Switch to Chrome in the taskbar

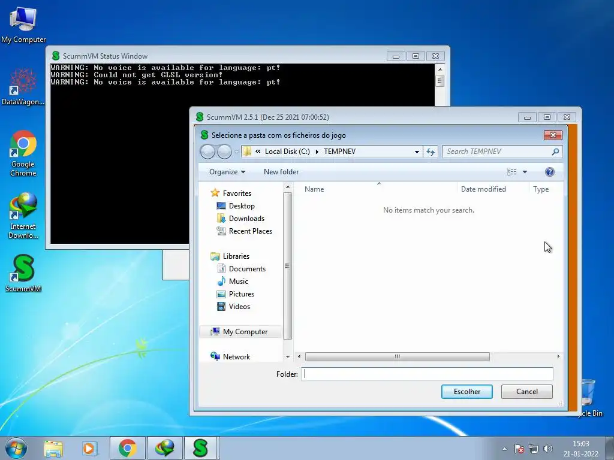coord(128,448)
